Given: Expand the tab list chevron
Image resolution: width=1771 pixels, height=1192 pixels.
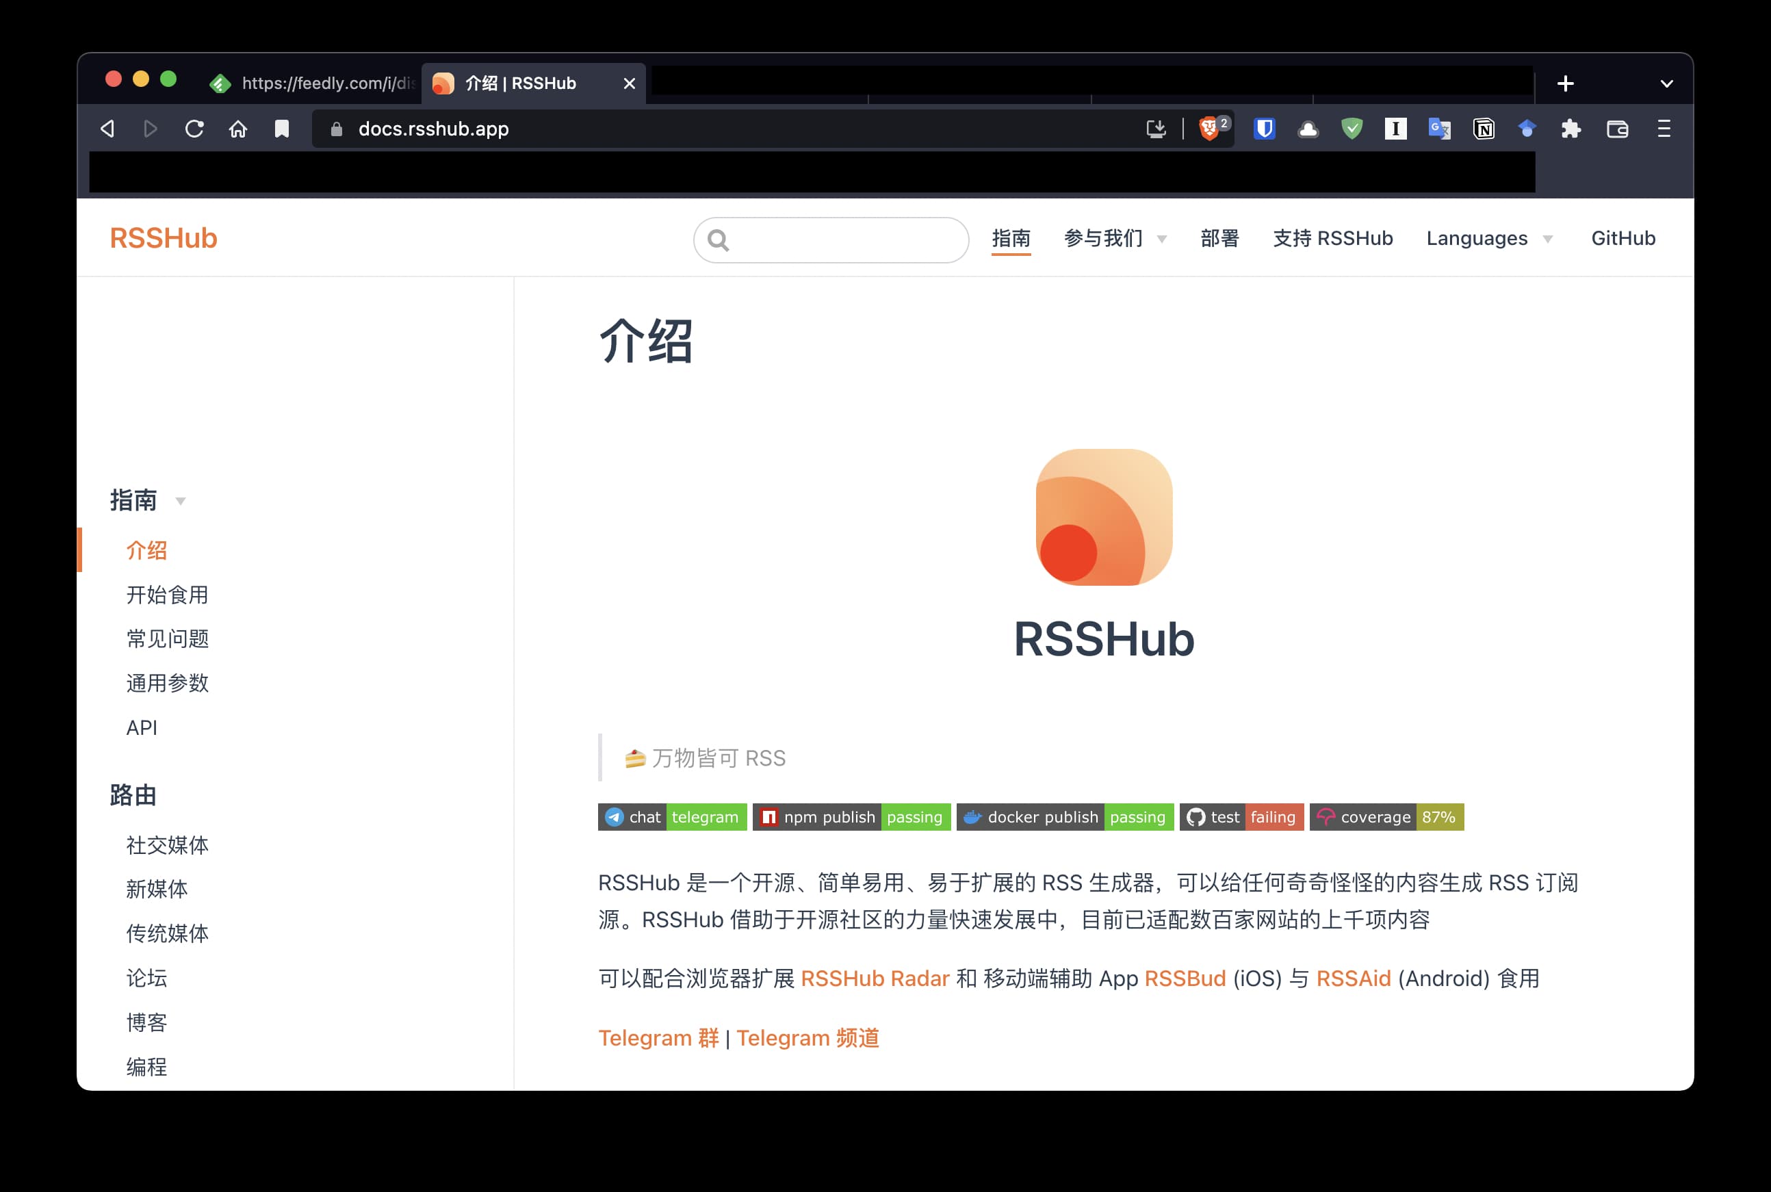Looking at the screenshot, I should [1666, 83].
